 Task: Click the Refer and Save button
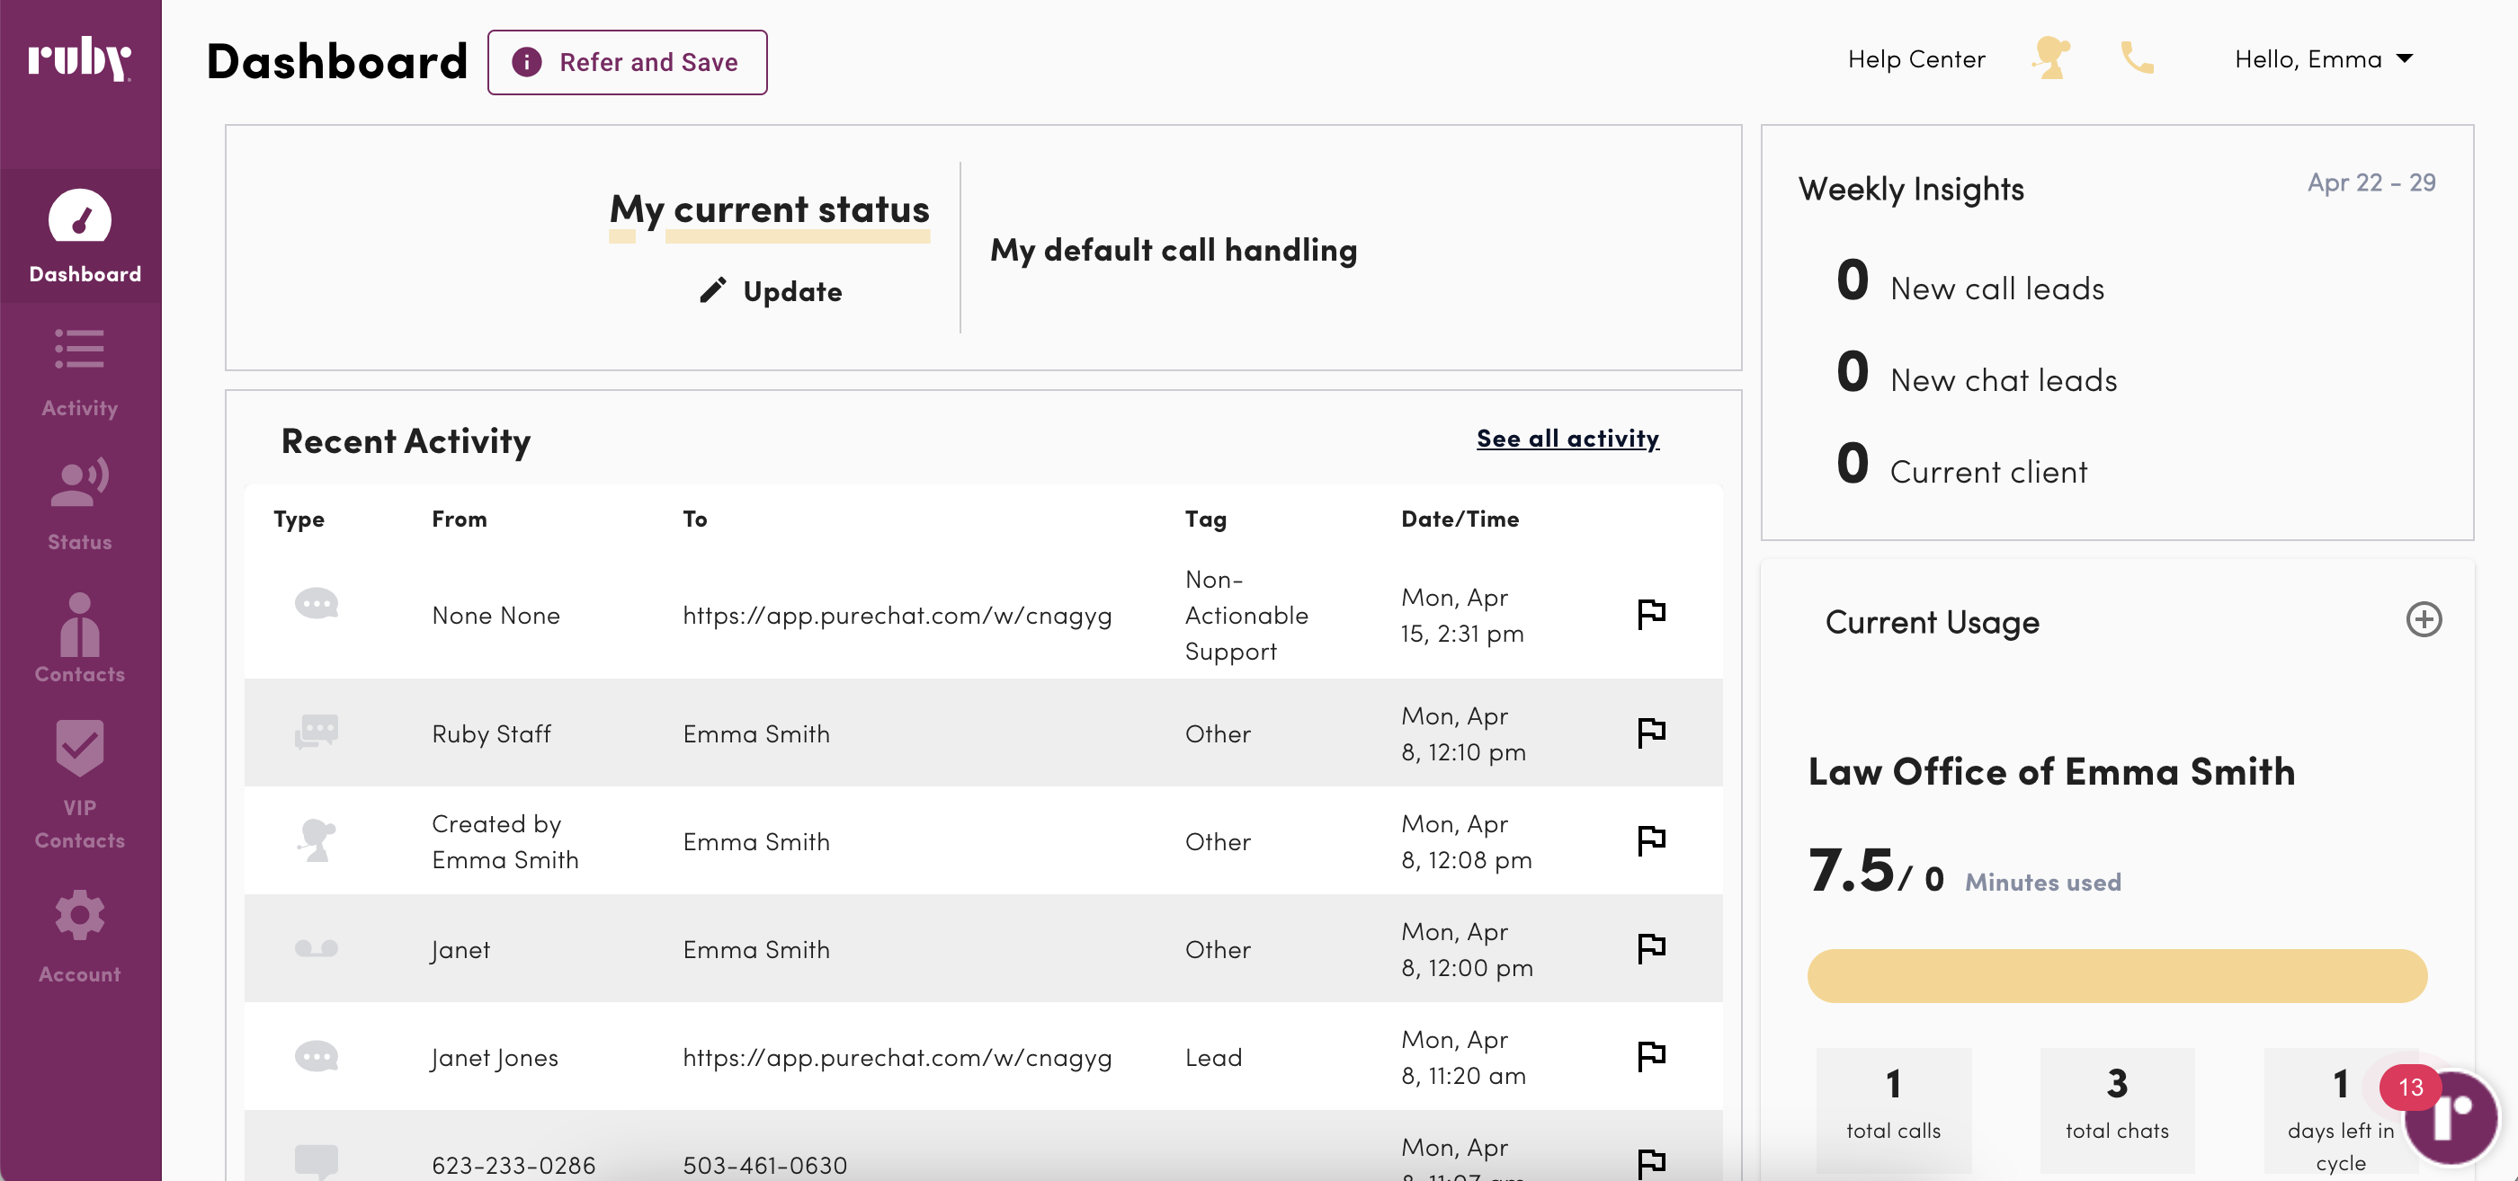(x=628, y=61)
